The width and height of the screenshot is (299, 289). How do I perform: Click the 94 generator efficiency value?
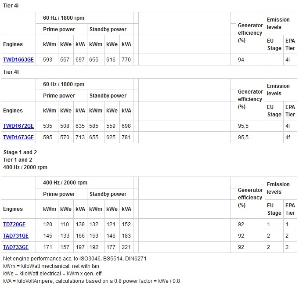point(241,60)
